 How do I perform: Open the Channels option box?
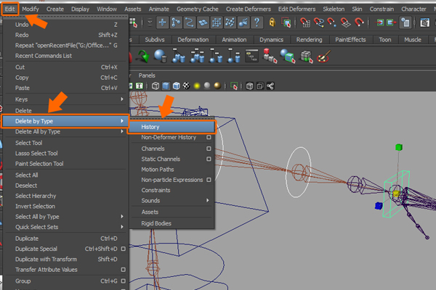point(209,149)
